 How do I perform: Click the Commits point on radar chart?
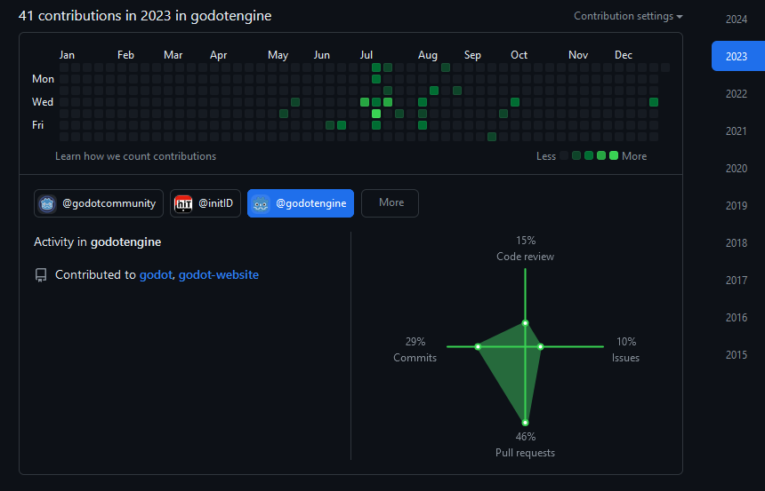point(478,347)
